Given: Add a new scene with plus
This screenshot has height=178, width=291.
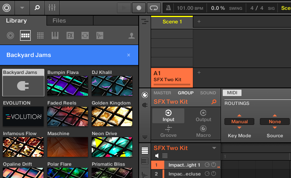Looking at the screenshot, I should pyautogui.click(x=199, y=21).
